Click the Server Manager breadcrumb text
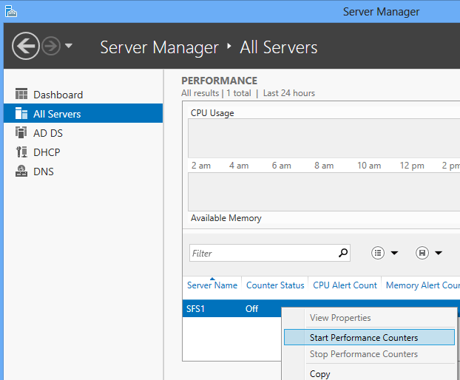460x380 pixels. point(159,47)
